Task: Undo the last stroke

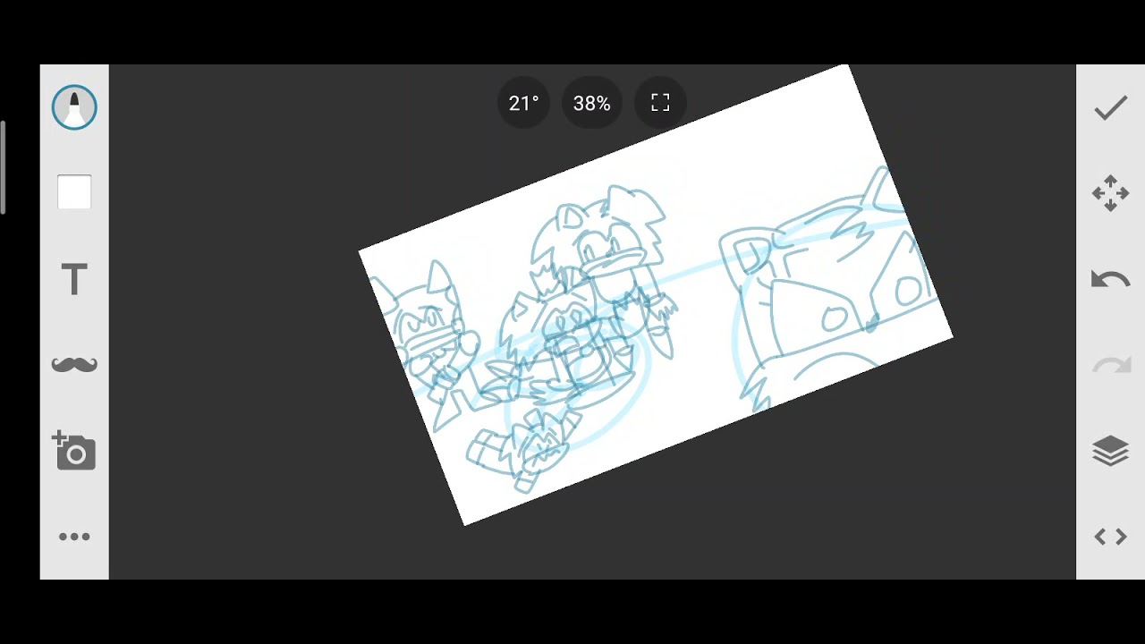Action: [x=1110, y=279]
